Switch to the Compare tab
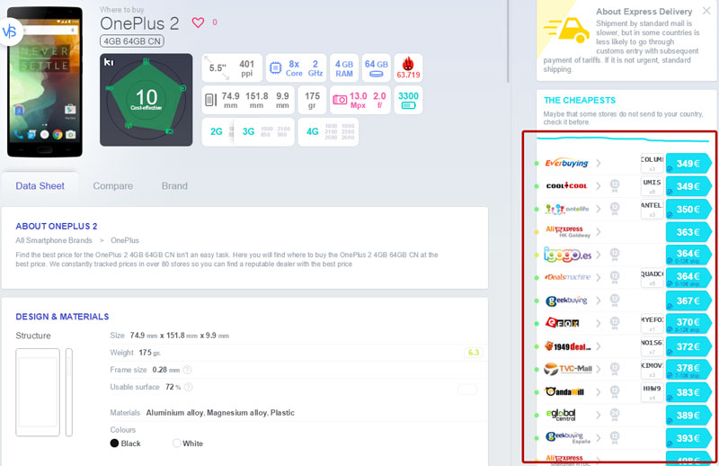The image size is (719, 466). (113, 186)
